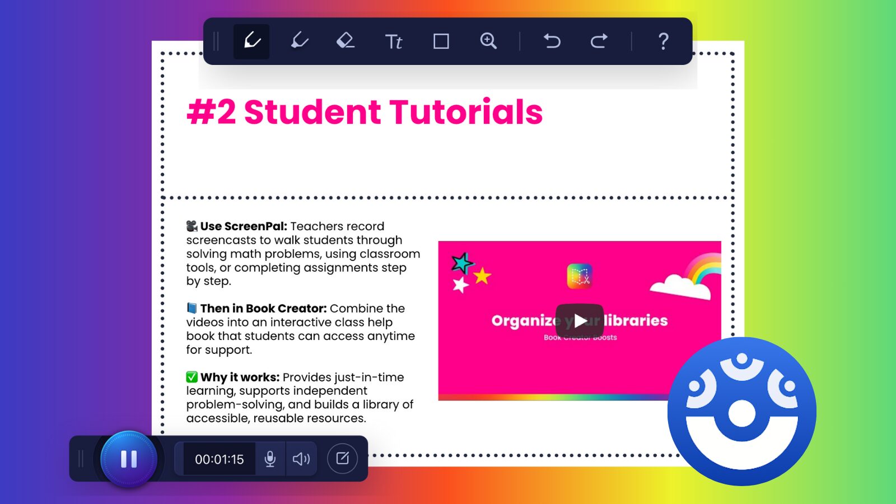Screen dimensions: 896x504
Task: Open the Help question mark
Action: click(x=663, y=41)
